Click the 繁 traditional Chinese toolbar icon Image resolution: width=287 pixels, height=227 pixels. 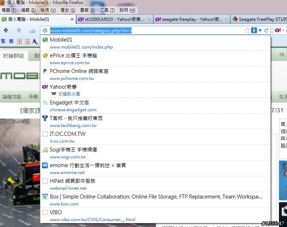(x=3, y=42)
